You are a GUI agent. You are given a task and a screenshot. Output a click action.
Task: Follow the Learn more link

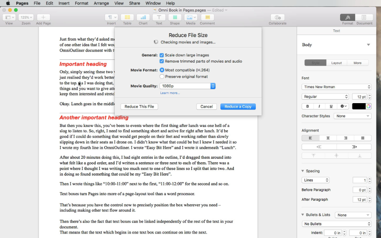tap(170, 93)
